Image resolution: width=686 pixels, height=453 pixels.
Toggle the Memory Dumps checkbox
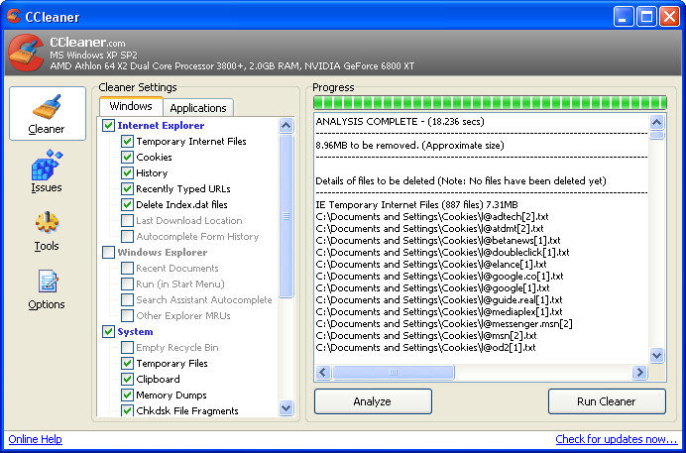tap(127, 395)
